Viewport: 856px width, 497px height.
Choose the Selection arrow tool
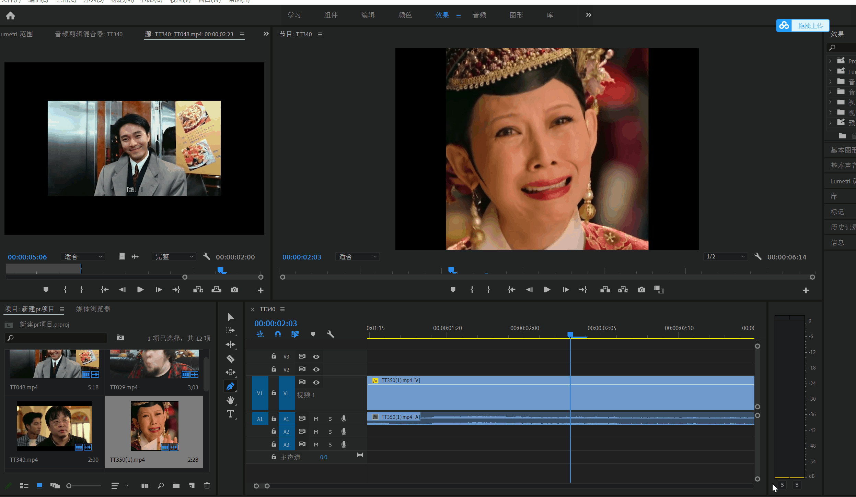230,317
